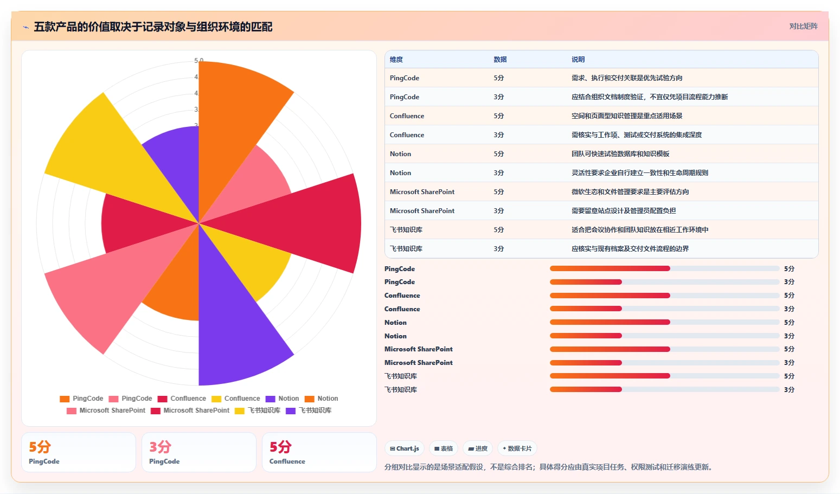Viewport: 840px width, 494px height.
Task: Toggle the orange PingCode legend item
Action: pos(81,399)
